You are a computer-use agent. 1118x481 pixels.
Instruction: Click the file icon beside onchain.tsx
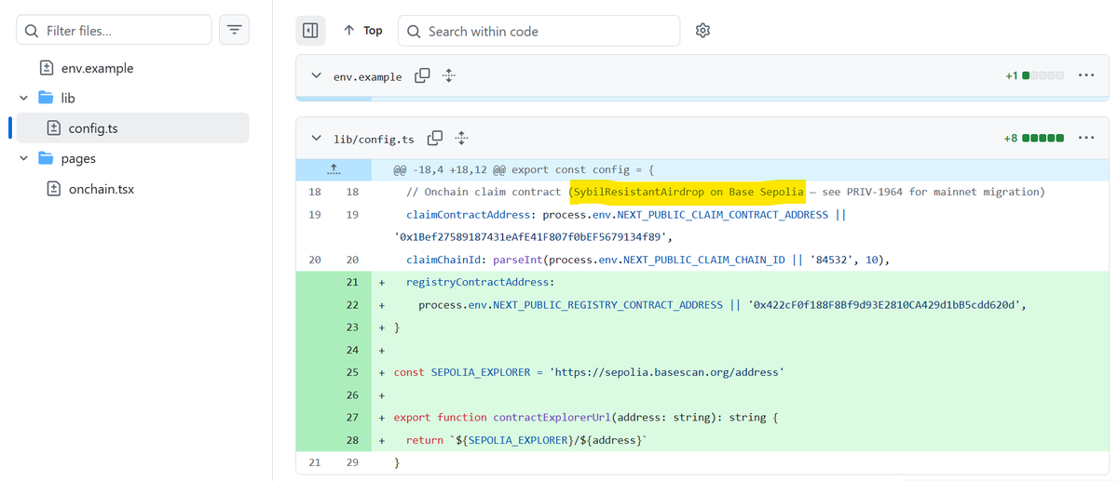pyautogui.click(x=54, y=189)
